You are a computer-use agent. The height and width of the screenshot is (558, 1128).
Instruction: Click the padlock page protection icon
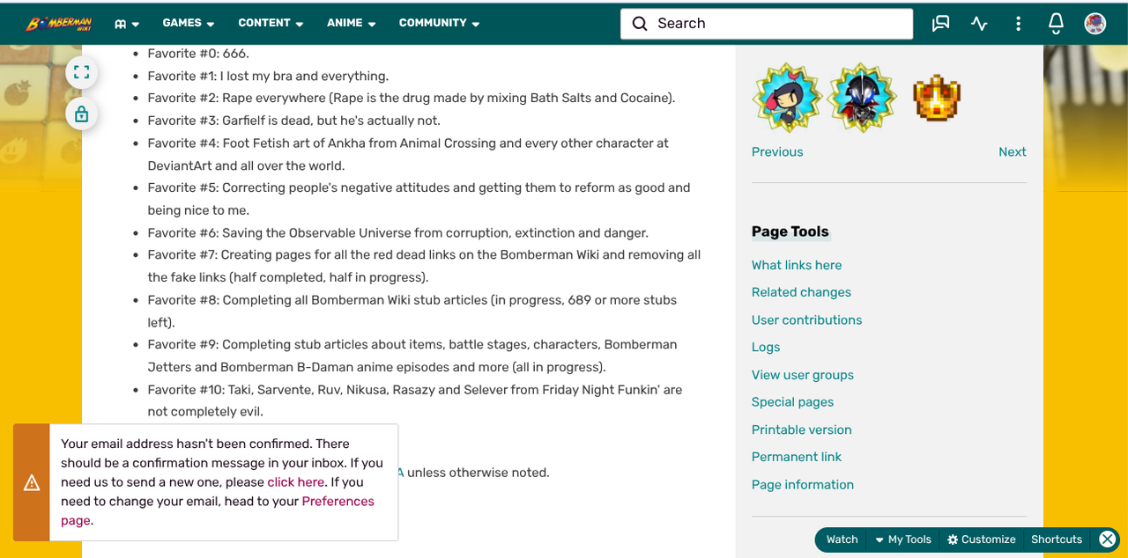(x=81, y=114)
